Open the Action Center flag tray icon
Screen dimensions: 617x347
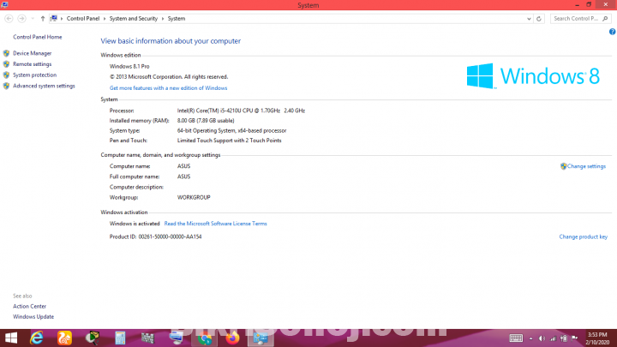tap(574, 338)
